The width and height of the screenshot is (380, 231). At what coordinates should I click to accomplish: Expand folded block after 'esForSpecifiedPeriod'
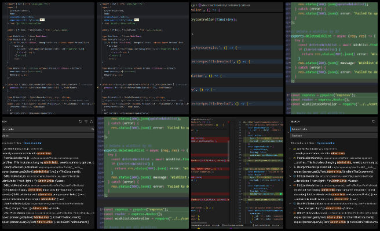click(250, 103)
